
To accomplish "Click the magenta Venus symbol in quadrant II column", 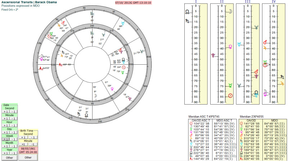I will click(230, 47).
